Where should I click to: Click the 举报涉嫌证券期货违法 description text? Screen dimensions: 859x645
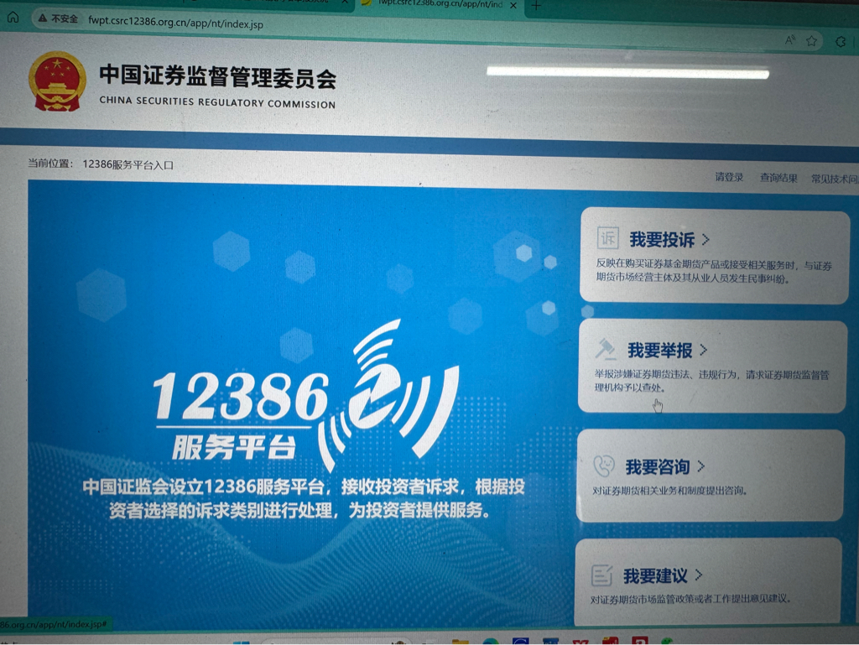coord(712,381)
